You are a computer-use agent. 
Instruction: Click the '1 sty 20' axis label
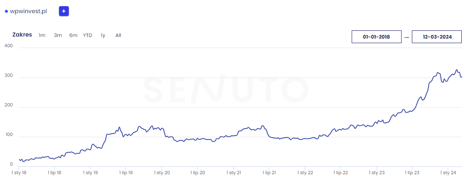coord(161,173)
